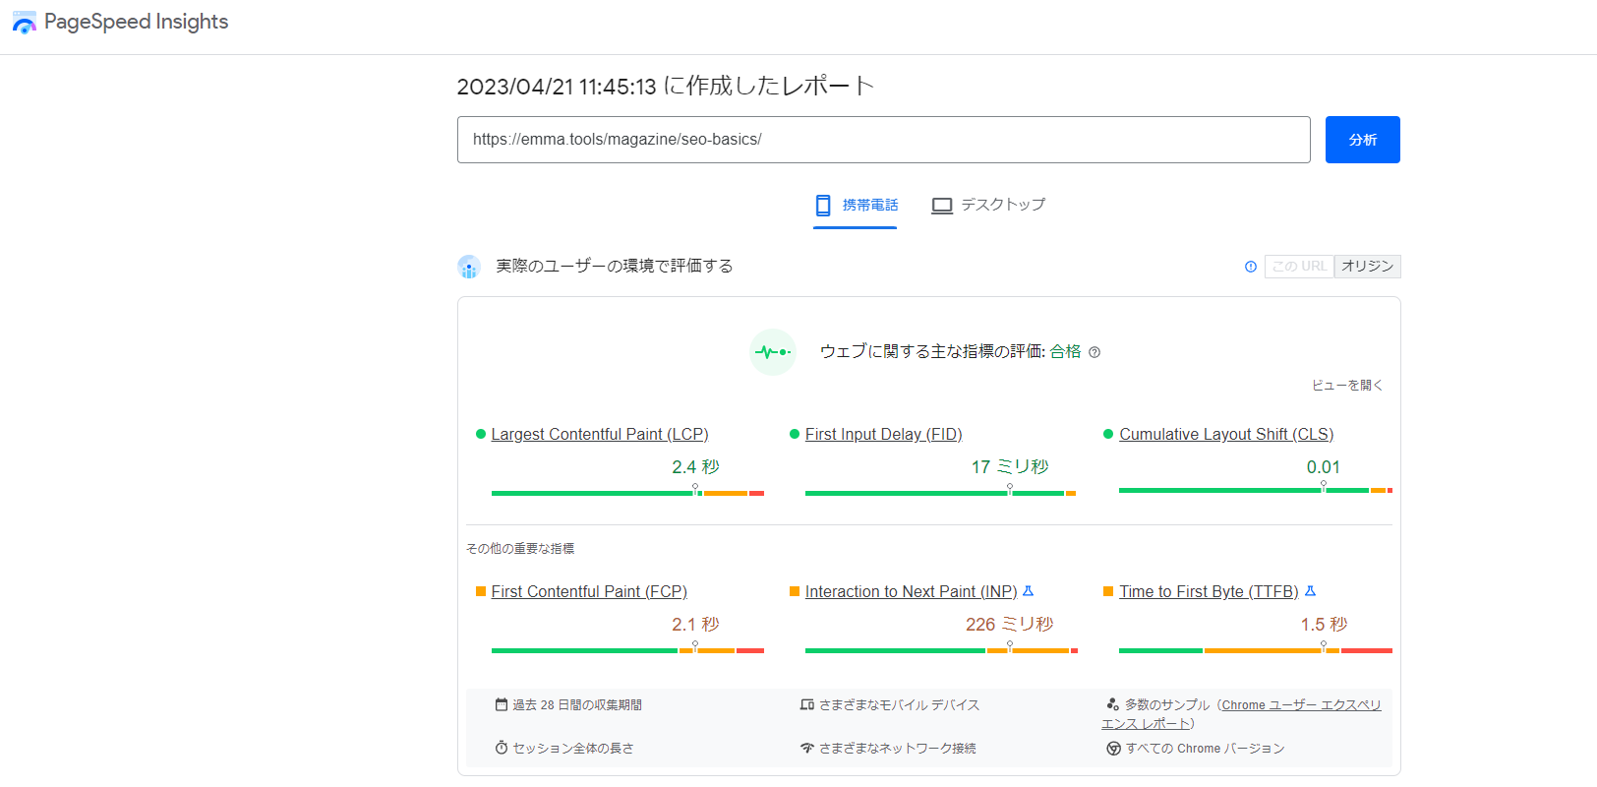Switch to the 携帯電話 tab

[x=856, y=205]
